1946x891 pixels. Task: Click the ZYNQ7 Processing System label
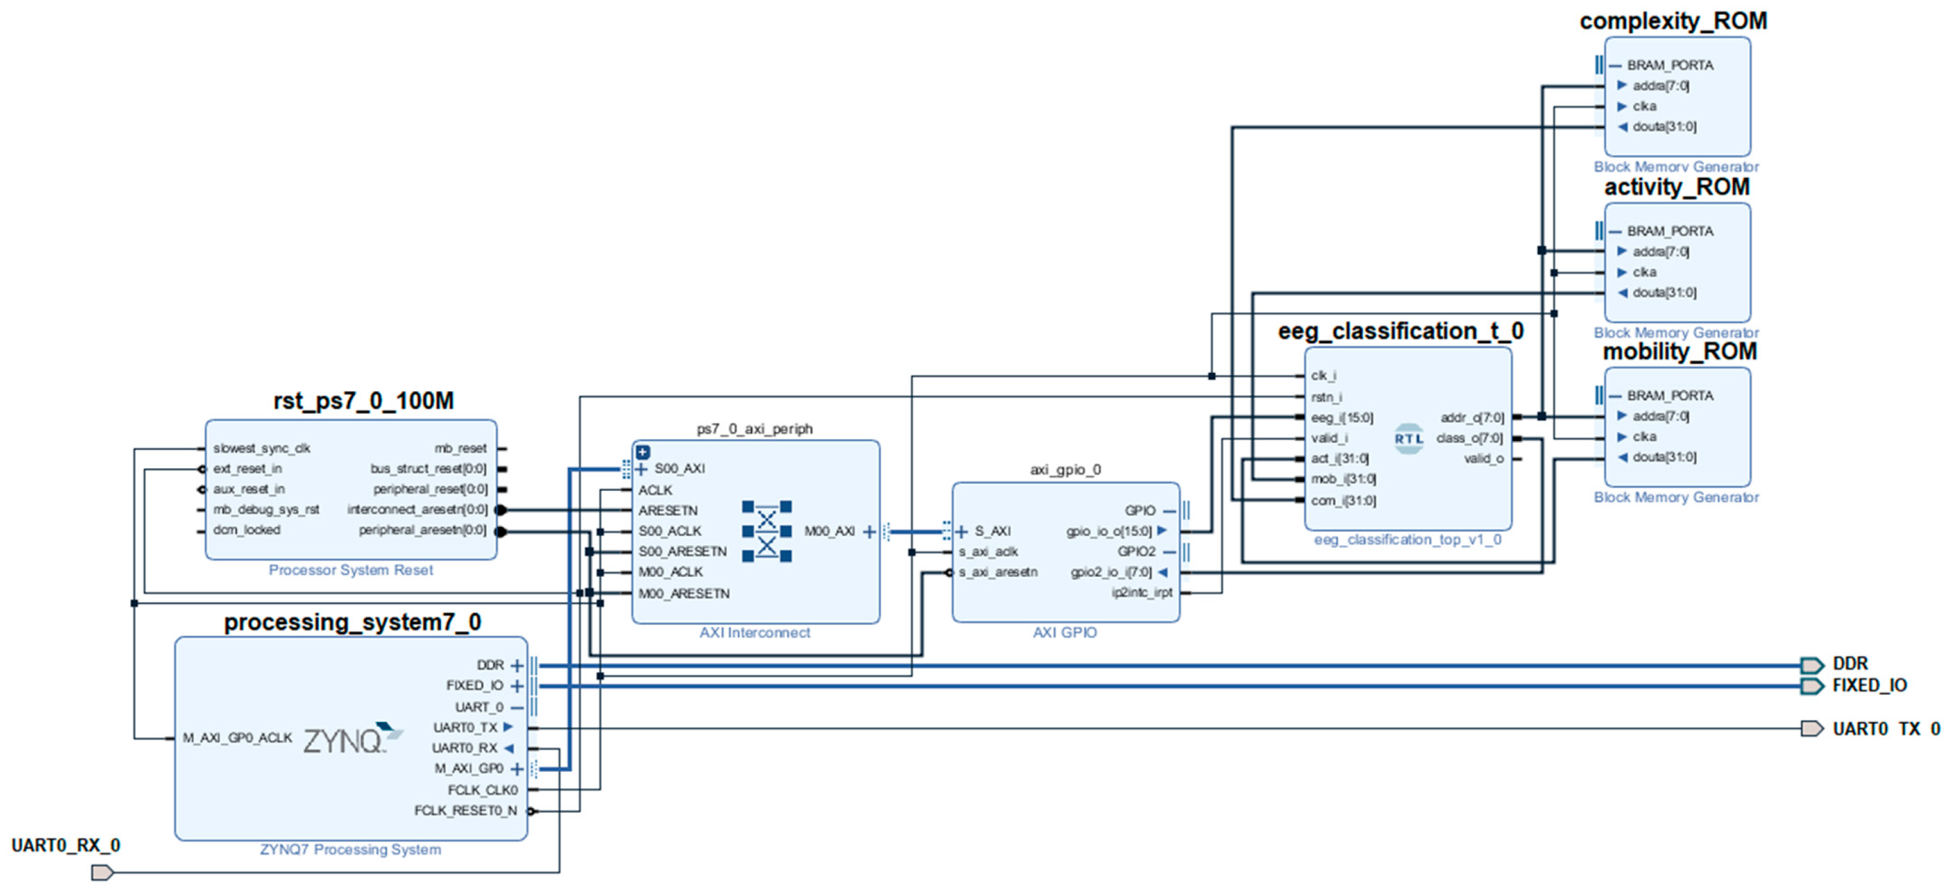350,850
